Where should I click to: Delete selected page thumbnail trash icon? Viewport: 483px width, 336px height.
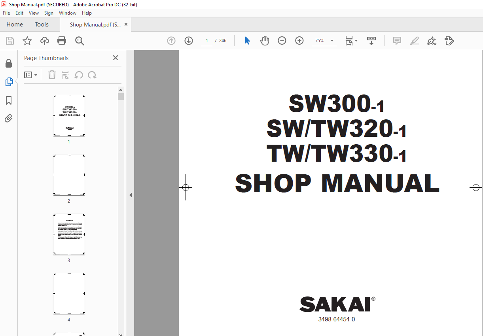(52, 75)
